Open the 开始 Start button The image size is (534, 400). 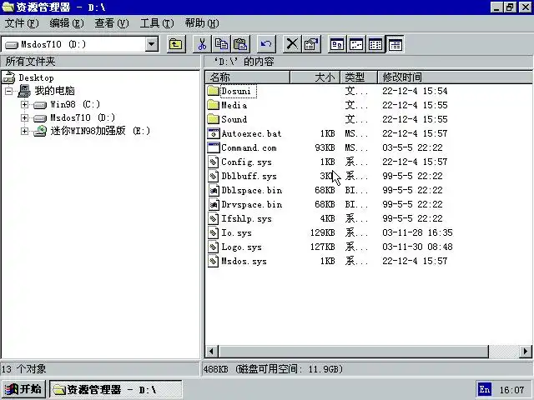tap(23, 389)
